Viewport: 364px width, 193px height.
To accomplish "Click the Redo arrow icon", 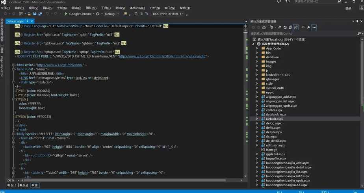I will [56, 14].
